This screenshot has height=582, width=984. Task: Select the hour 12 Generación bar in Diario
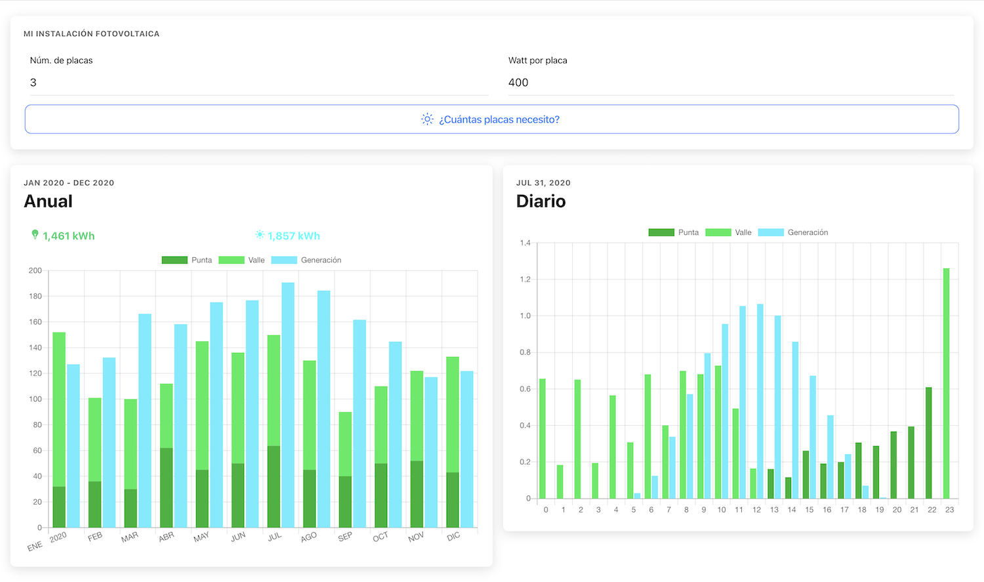pos(760,400)
